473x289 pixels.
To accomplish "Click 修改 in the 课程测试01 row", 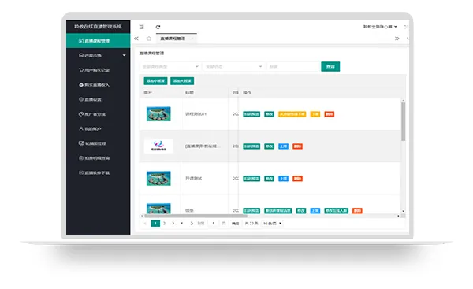I will [x=270, y=114].
